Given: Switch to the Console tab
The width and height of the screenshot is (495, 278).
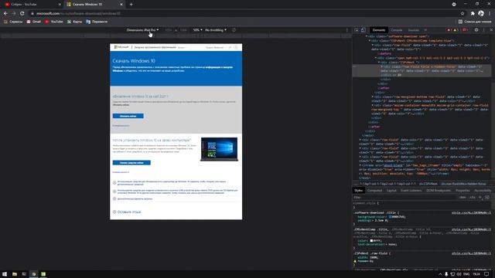Looking at the screenshot, I should coord(397,30).
